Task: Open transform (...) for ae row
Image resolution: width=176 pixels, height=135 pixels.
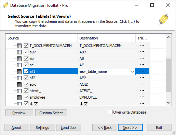Action: coord(142,65)
